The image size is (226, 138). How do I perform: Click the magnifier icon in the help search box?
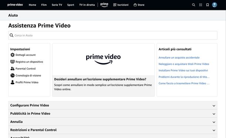(11, 35)
